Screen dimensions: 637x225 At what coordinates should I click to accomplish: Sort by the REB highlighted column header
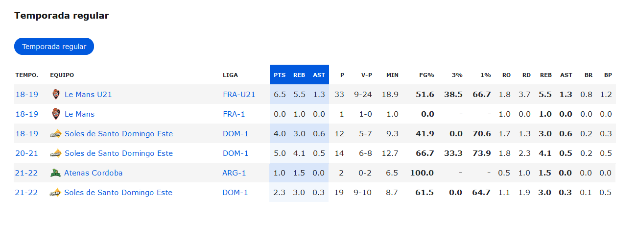pyautogui.click(x=299, y=75)
